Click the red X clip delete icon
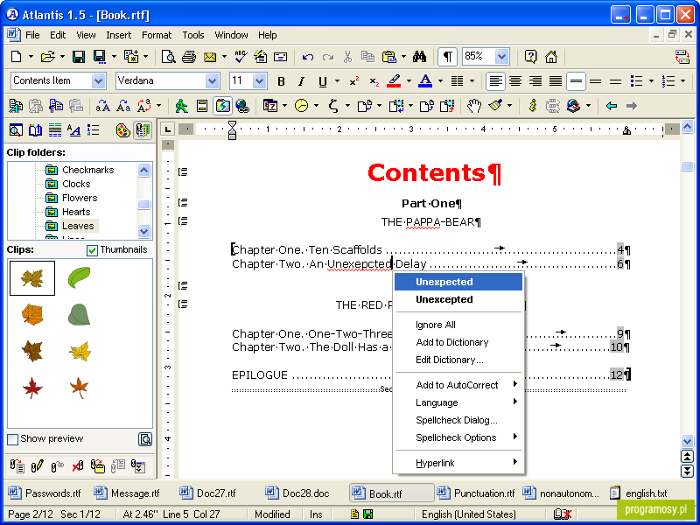This screenshot has height=525, width=700. click(x=78, y=466)
